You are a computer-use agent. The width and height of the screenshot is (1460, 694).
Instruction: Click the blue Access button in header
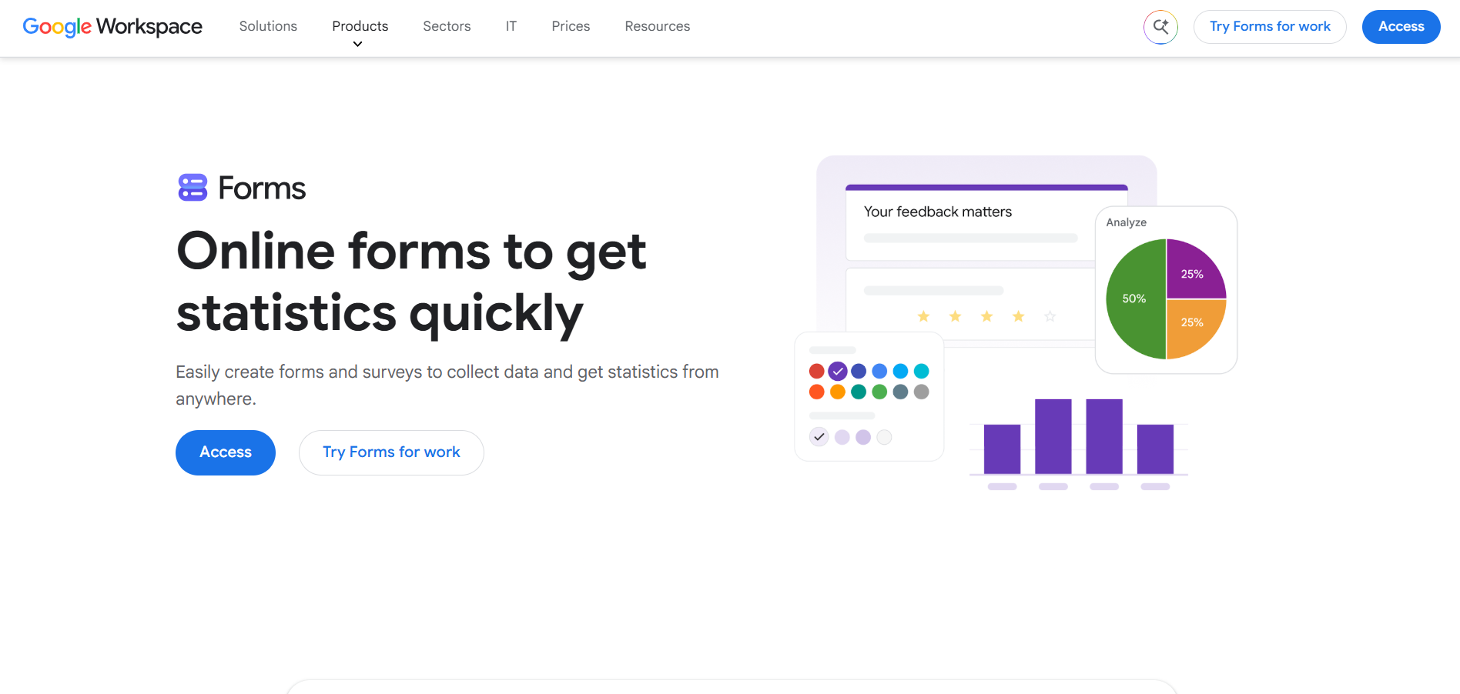pos(1401,27)
